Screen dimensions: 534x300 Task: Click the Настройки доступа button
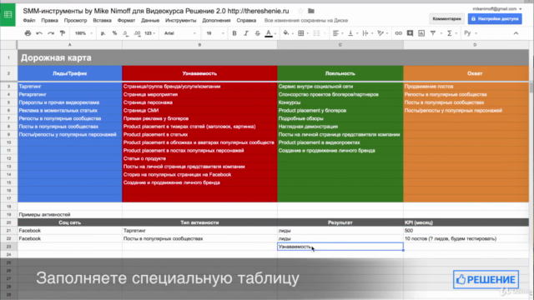tap(495, 18)
